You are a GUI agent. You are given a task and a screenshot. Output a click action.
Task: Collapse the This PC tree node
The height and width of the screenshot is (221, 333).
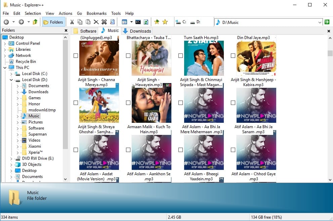(x=5, y=68)
